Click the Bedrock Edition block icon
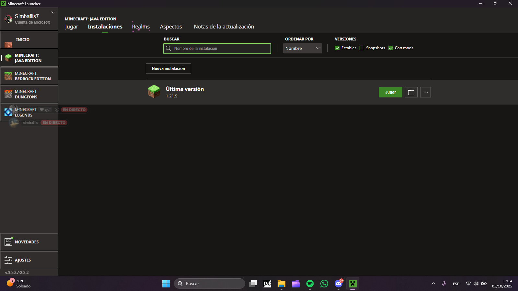 click(x=8, y=76)
